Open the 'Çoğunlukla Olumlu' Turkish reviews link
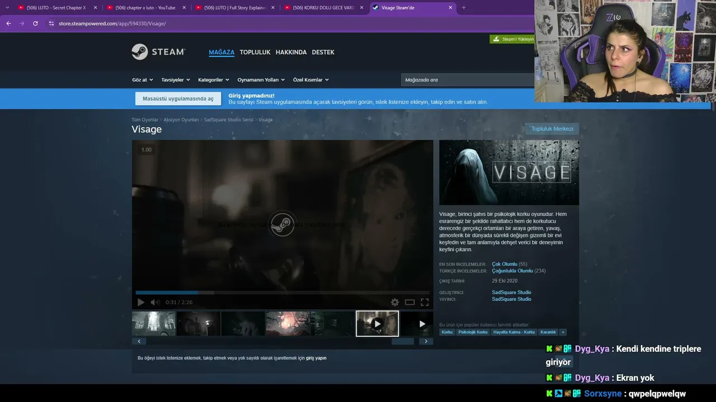The width and height of the screenshot is (716, 402). [512, 271]
